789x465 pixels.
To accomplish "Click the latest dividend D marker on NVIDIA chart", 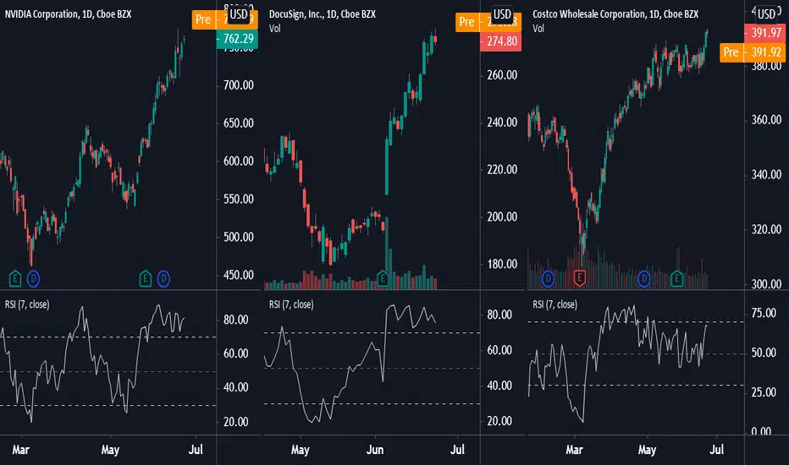I will 163,278.
